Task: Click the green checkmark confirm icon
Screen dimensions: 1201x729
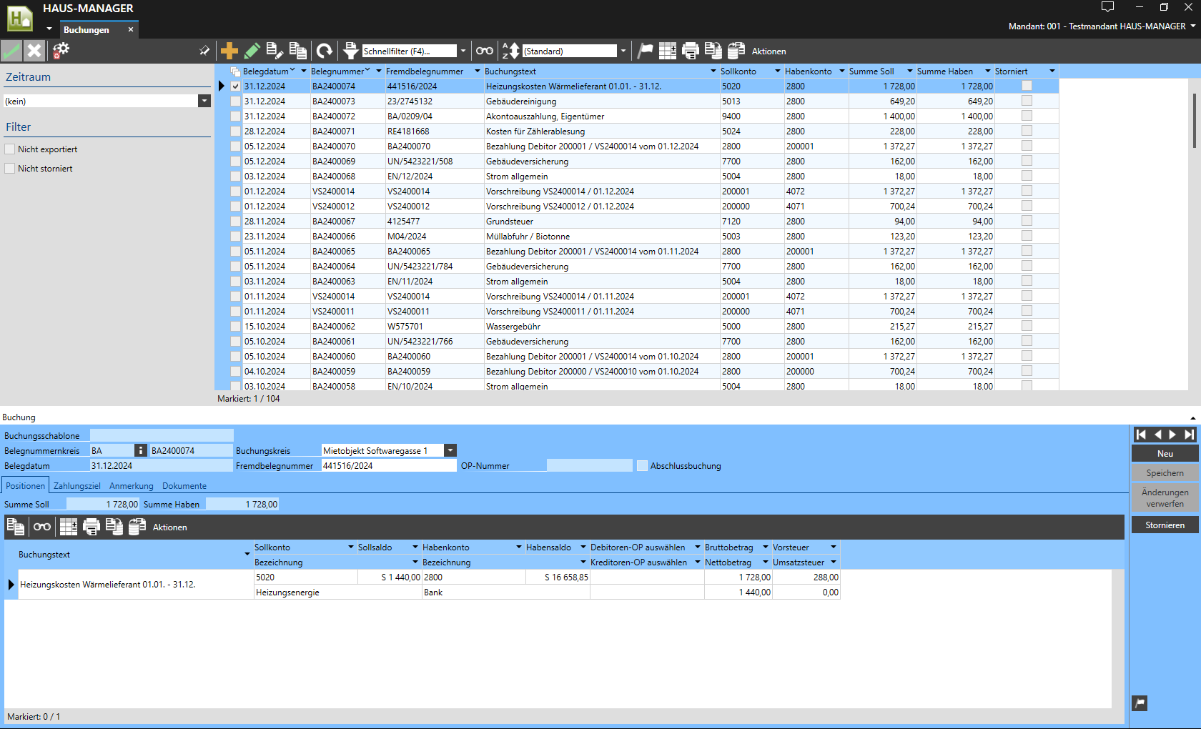Action: [x=11, y=51]
